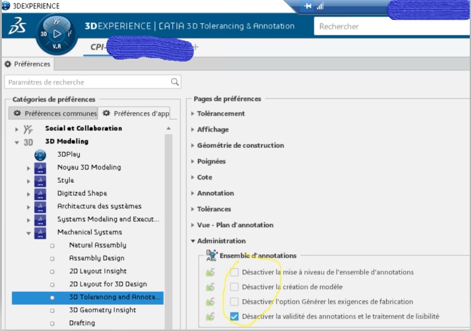
Task: Add a new tab with the plus button
Action: pyautogui.click(x=196, y=47)
